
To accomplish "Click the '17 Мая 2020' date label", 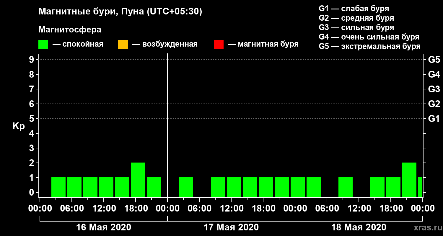I will [x=231, y=227].
